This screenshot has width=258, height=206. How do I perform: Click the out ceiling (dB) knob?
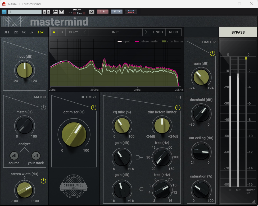tap(201, 152)
